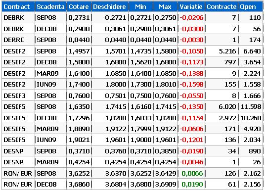This screenshot has width=265, height=191.
Task: Select the RON/EUR DEC08 contract cell
Action: [18, 185]
